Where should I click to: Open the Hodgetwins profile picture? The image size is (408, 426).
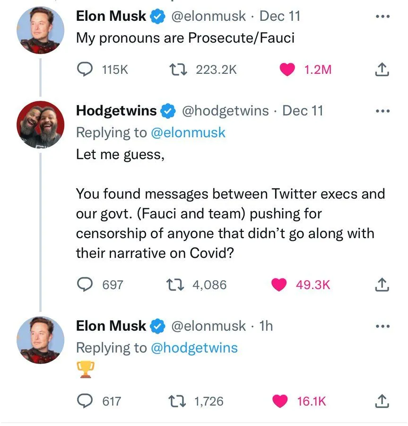click(x=40, y=124)
